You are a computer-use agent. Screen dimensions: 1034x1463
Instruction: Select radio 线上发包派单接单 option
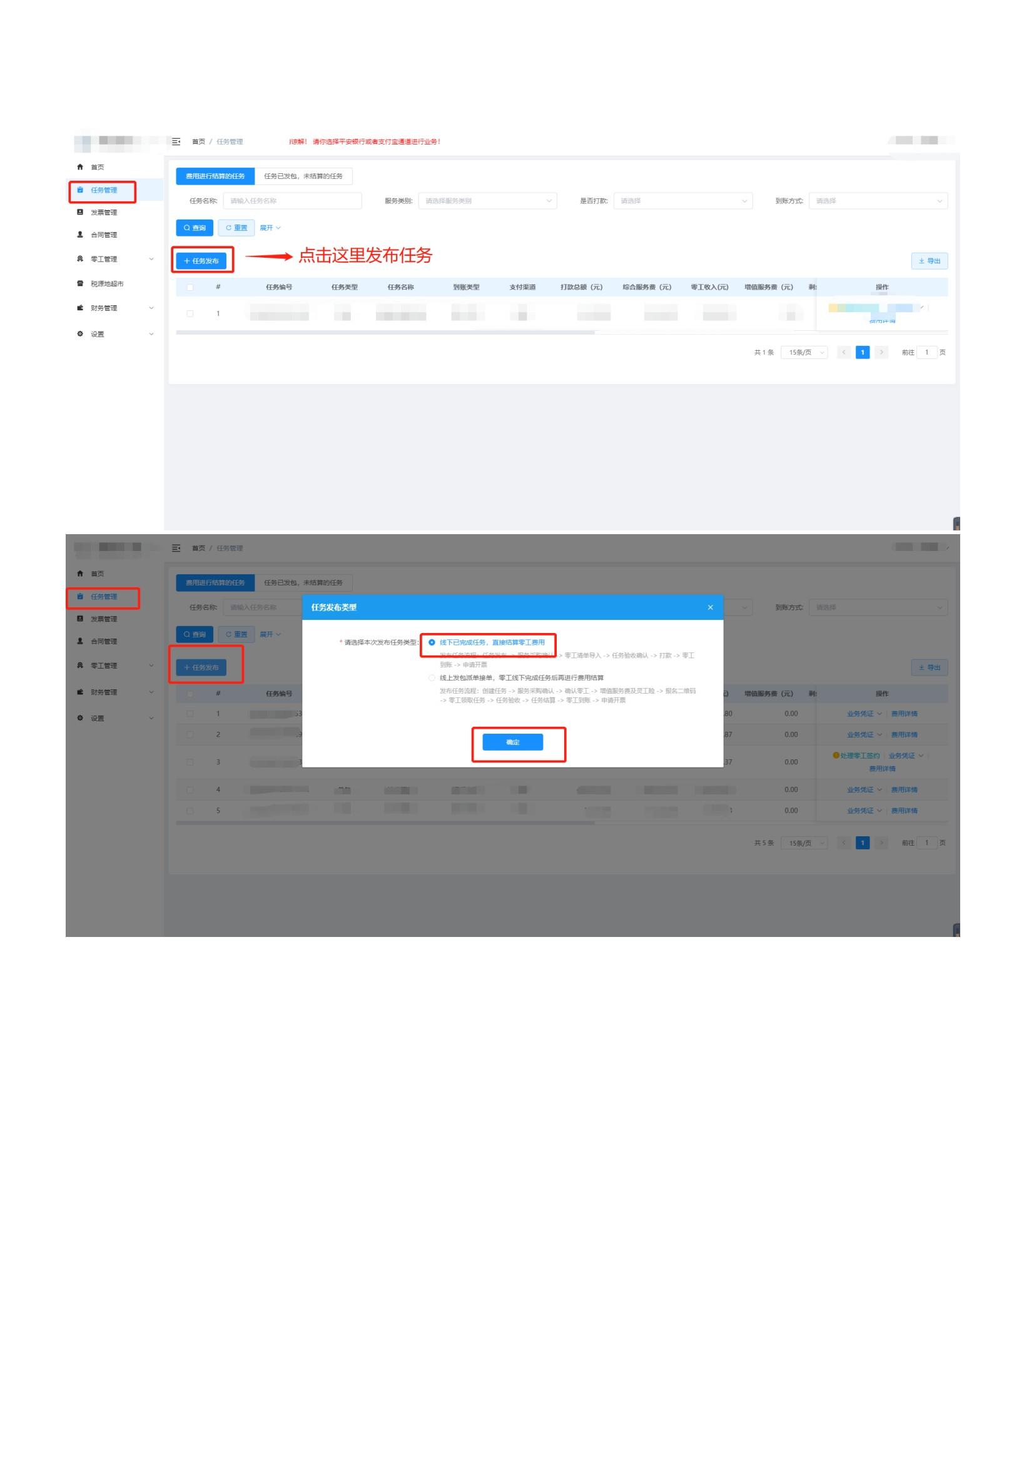432,678
